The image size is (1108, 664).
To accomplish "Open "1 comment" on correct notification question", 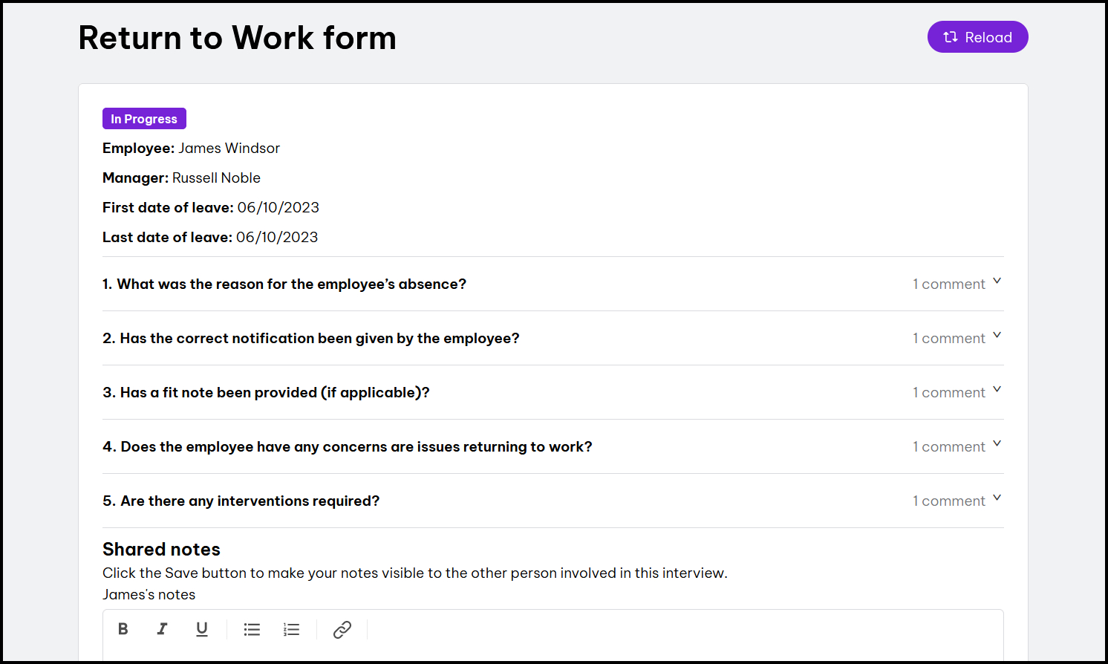I will coord(948,339).
